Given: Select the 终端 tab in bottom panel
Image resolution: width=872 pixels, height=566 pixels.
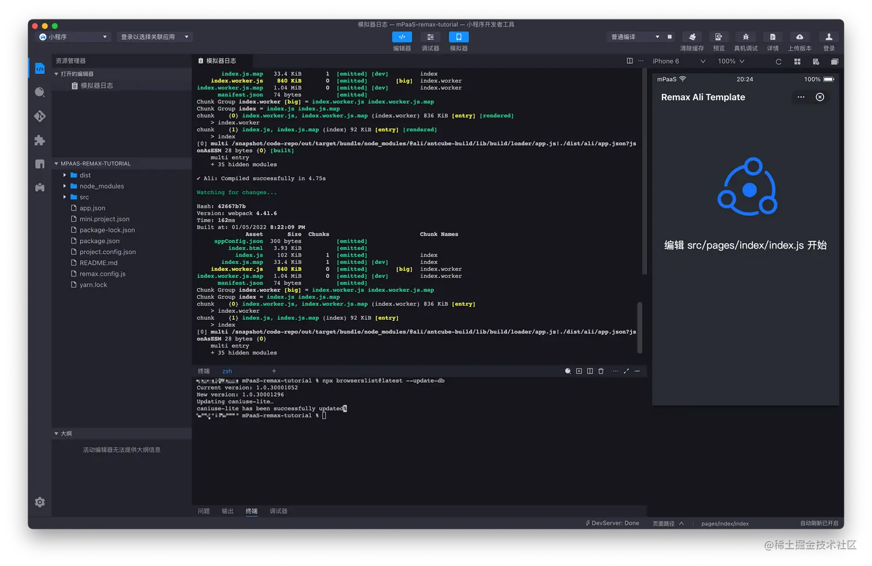Looking at the screenshot, I should tap(251, 511).
